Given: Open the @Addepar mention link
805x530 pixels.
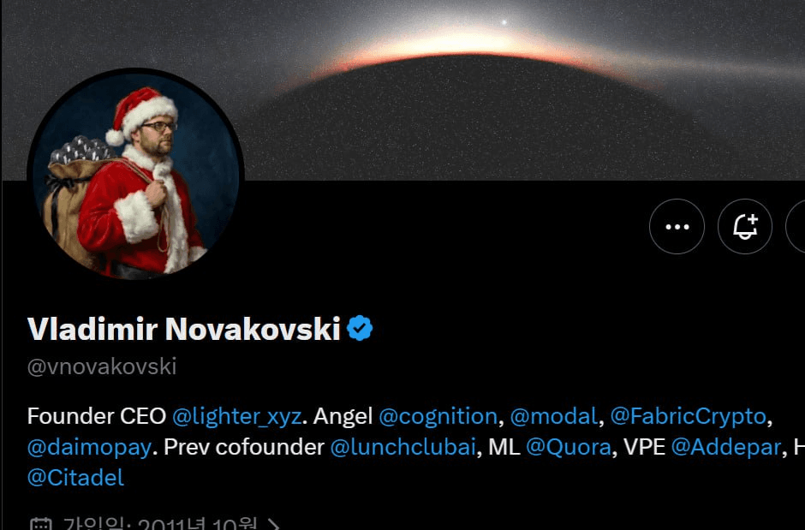Looking at the screenshot, I should 726,447.
